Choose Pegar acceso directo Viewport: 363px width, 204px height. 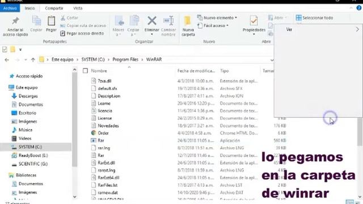pyautogui.click(x=82, y=33)
